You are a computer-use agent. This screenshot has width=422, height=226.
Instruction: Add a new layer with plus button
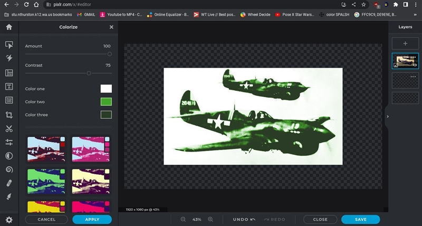click(405, 43)
